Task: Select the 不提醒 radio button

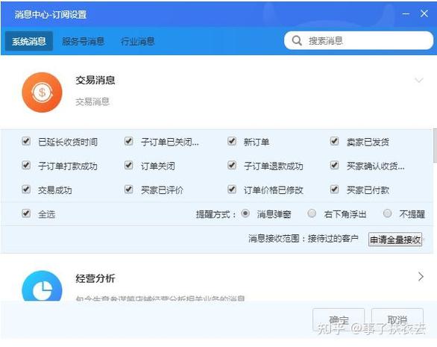Action: pos(387,213)
